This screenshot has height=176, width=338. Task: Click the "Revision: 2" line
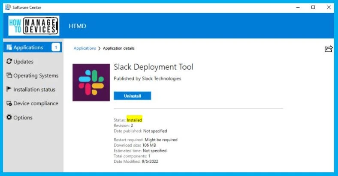pyautogui.click(x=124, y=125)
